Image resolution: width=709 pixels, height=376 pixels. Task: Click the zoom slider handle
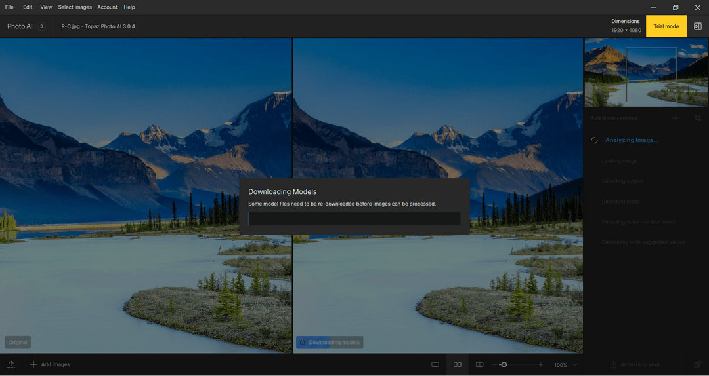[x=504, y=364]
